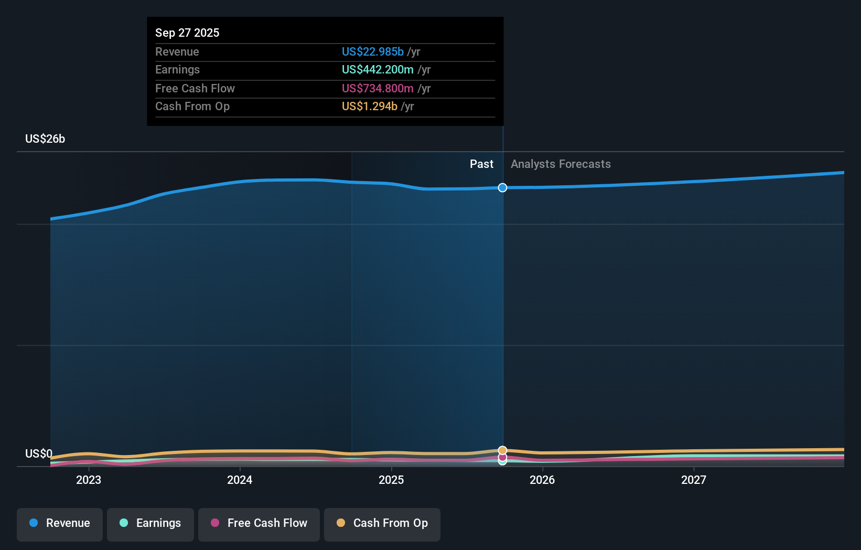The image size is (861, 550).
Task: Click the orange Cash From Op legend dot
Action: click(x=341, y=523)
